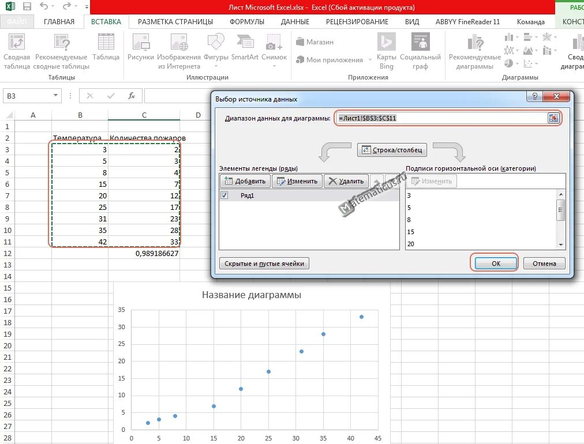
Task: Open the Снимок screenshot dropdown
Action: tap(274, 67)
